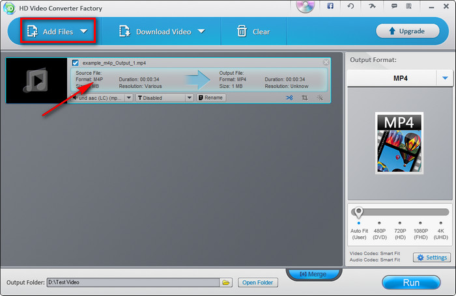This screenshot has width=456, height=296.
Task: Click the disc burner icon
Action: [305, 7]
